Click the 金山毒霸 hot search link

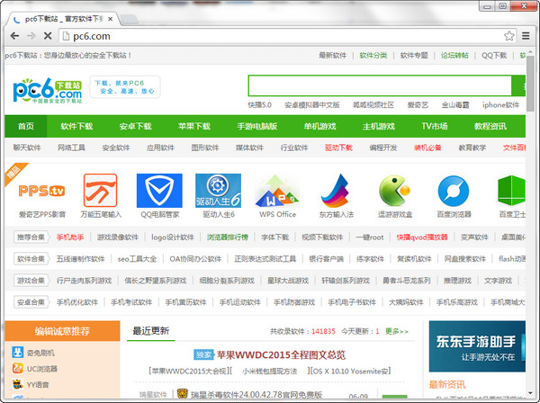pyautogui.click(x=455, y=104)
